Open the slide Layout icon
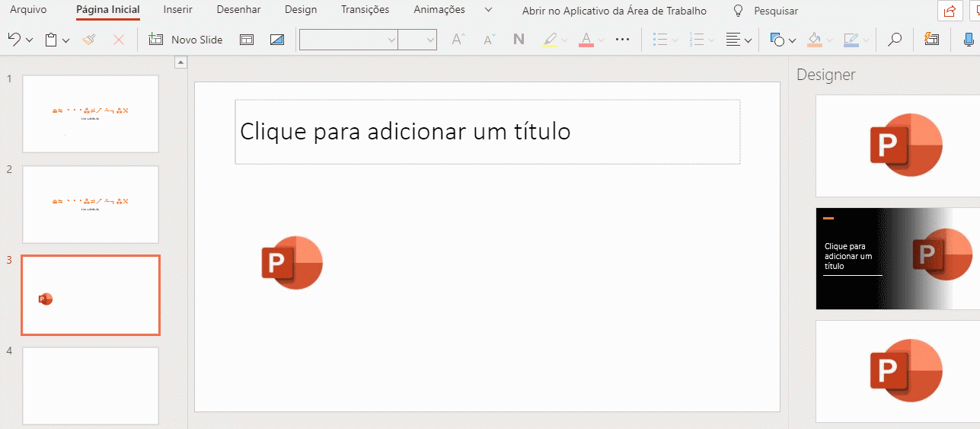Viewport: 980px width, 429px height. pos(247,40)
